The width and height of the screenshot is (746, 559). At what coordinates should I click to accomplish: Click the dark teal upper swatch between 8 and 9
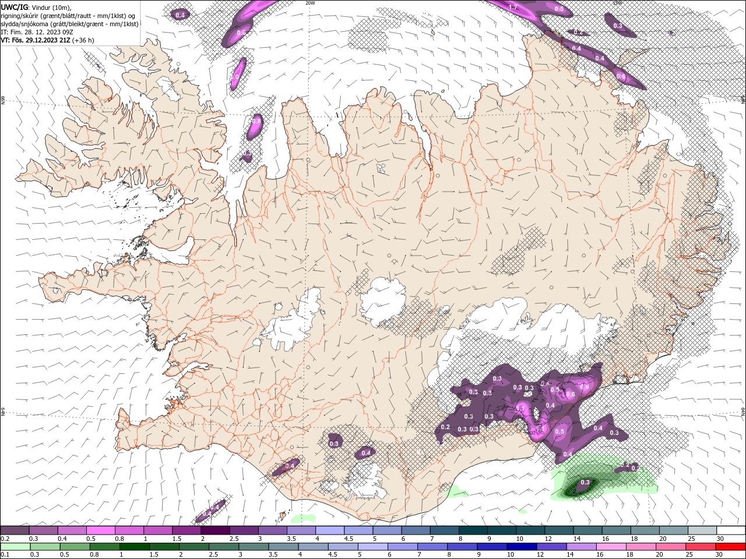473,530
